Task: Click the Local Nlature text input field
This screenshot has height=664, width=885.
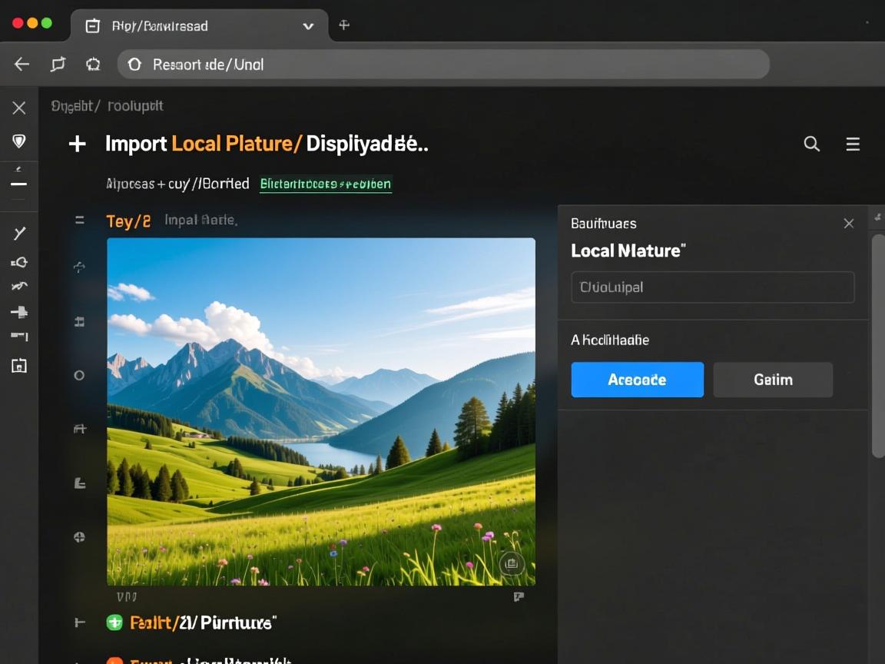Action: (712, 287)
